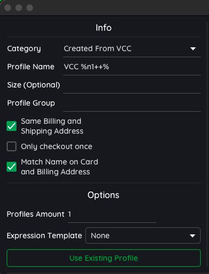Click the Info section heading
The height and width of the screenshot is (274, 209).
(103, 28)
